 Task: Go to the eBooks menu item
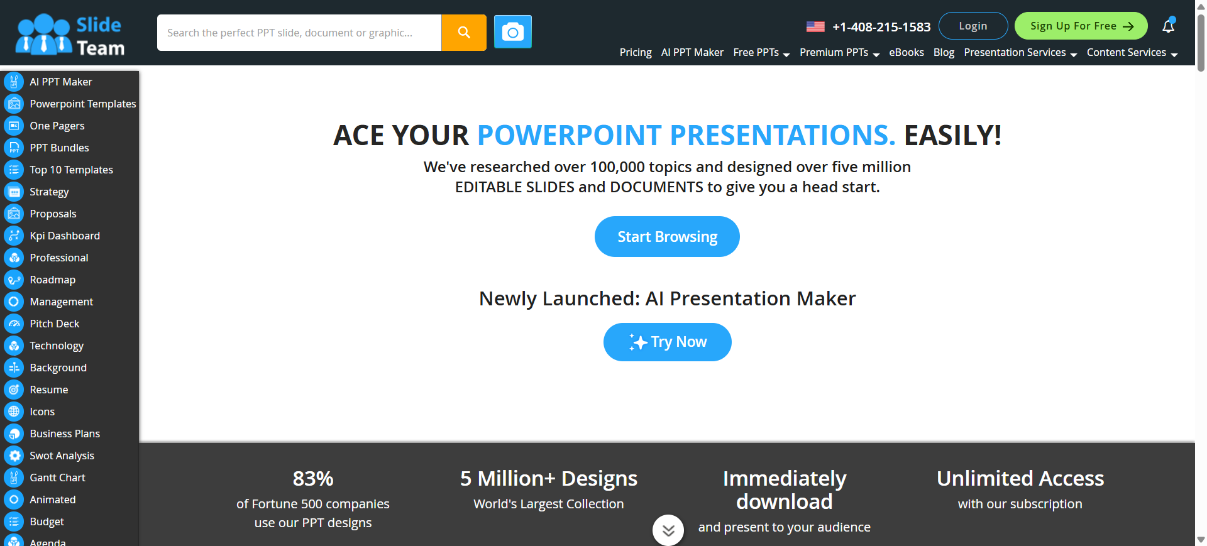coord(906,53)
